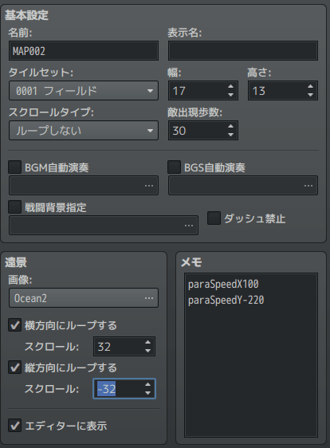Click the 名前 field containing MAP002

tap(84, 51)
